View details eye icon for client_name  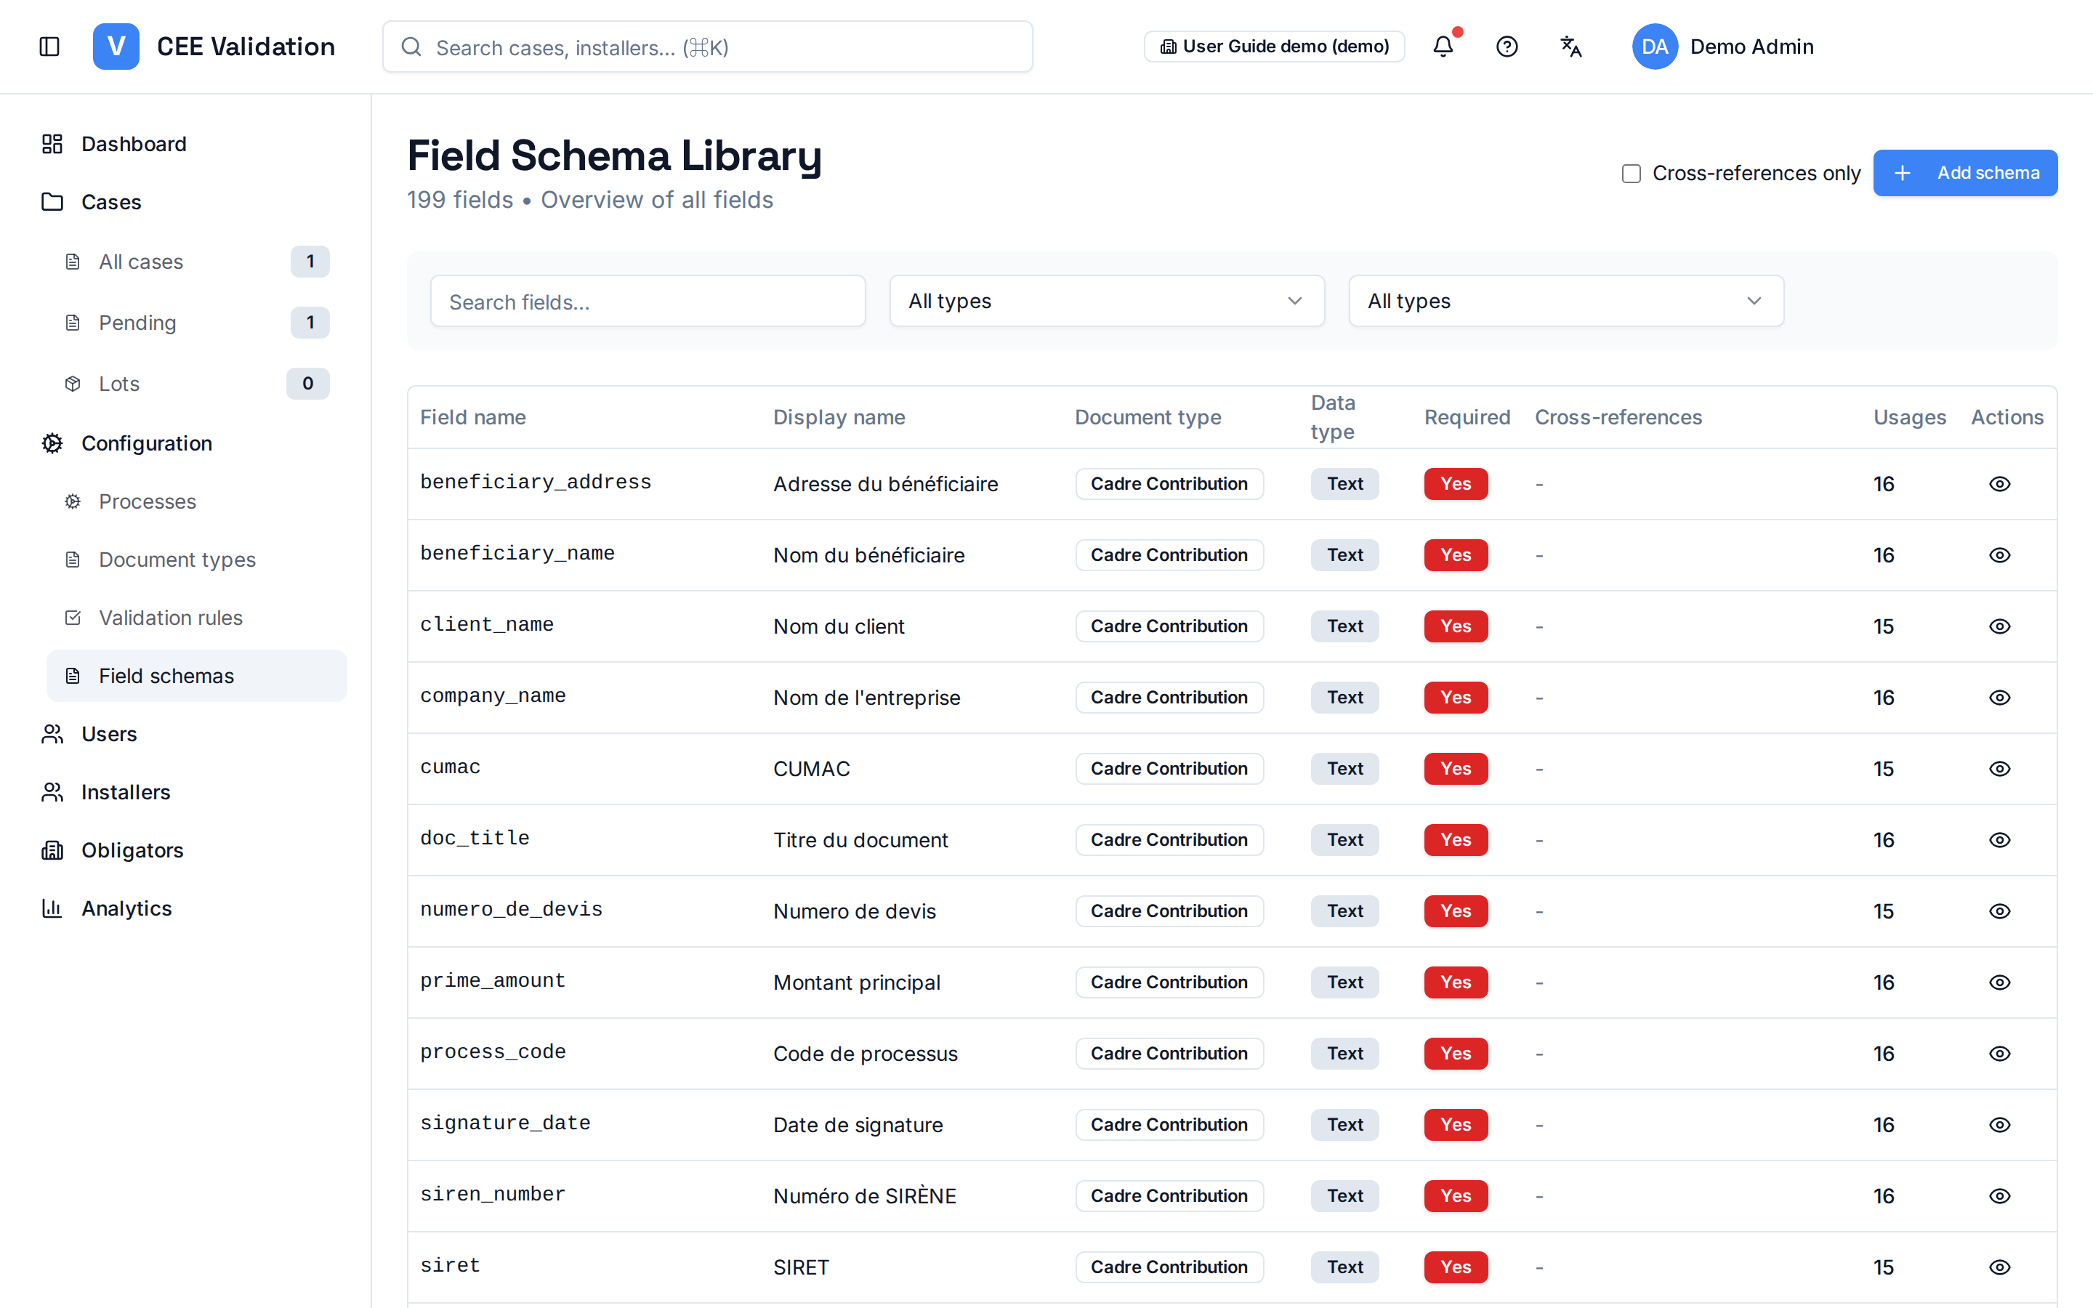point(1999,626)
